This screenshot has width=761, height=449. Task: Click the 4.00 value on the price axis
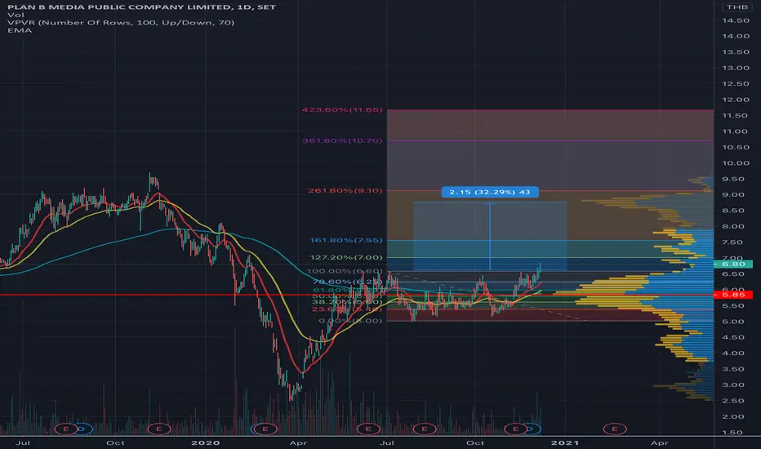[735, 353]
